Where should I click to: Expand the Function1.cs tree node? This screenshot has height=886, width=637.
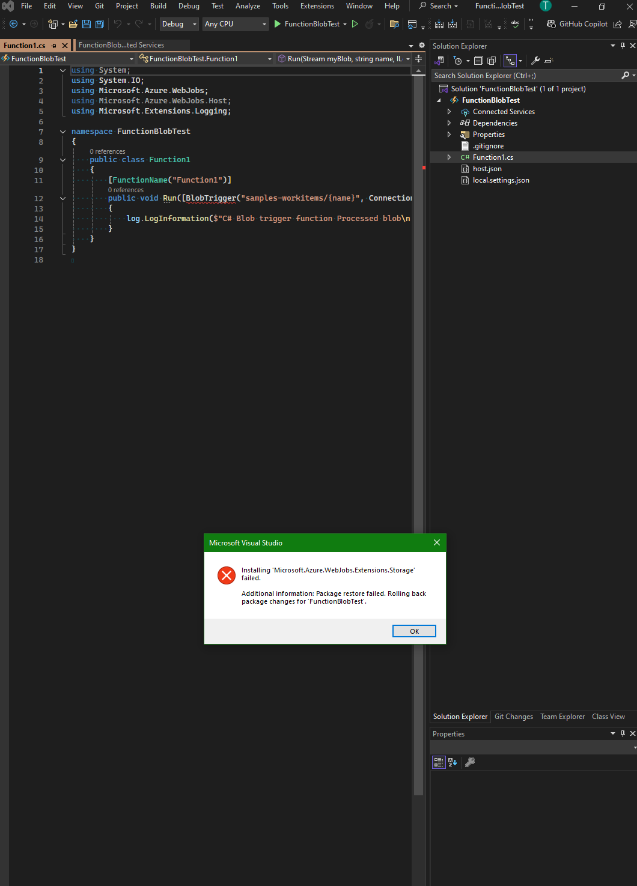point(449,157)
